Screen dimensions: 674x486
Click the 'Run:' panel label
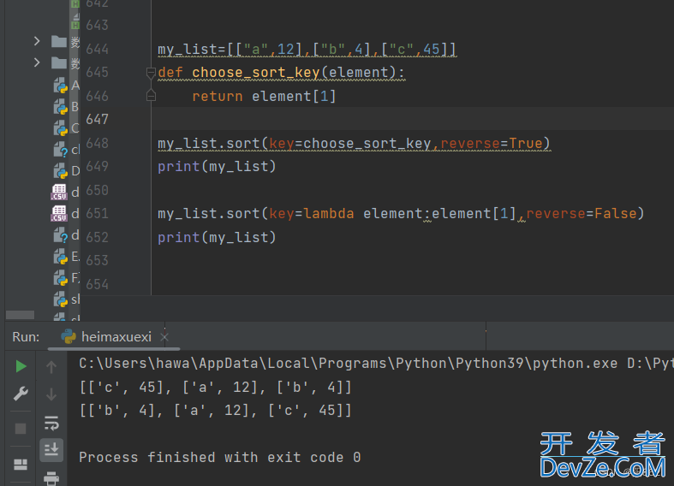point(26,337)
